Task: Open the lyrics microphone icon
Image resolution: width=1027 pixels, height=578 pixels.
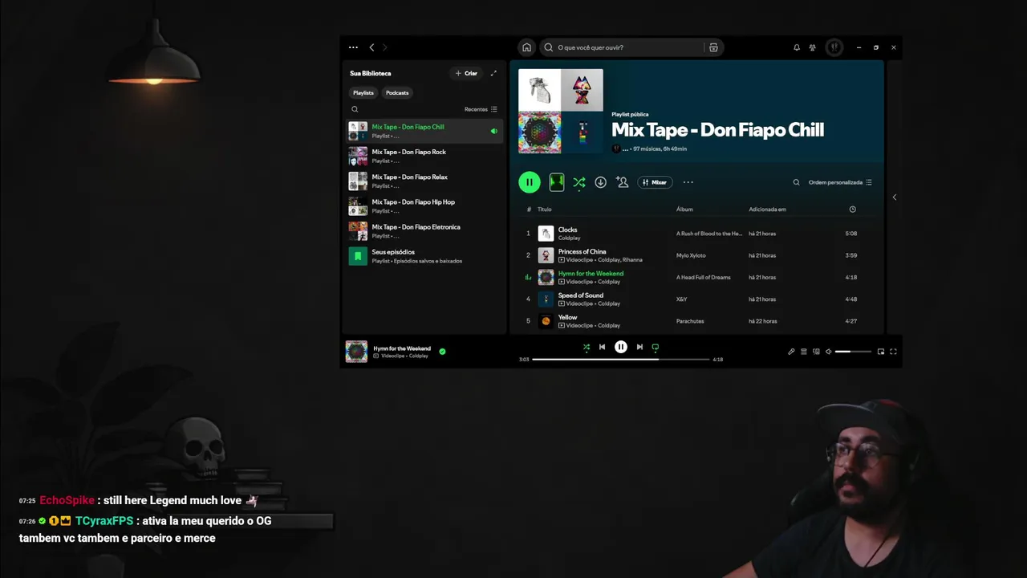Action: [791, 352]
